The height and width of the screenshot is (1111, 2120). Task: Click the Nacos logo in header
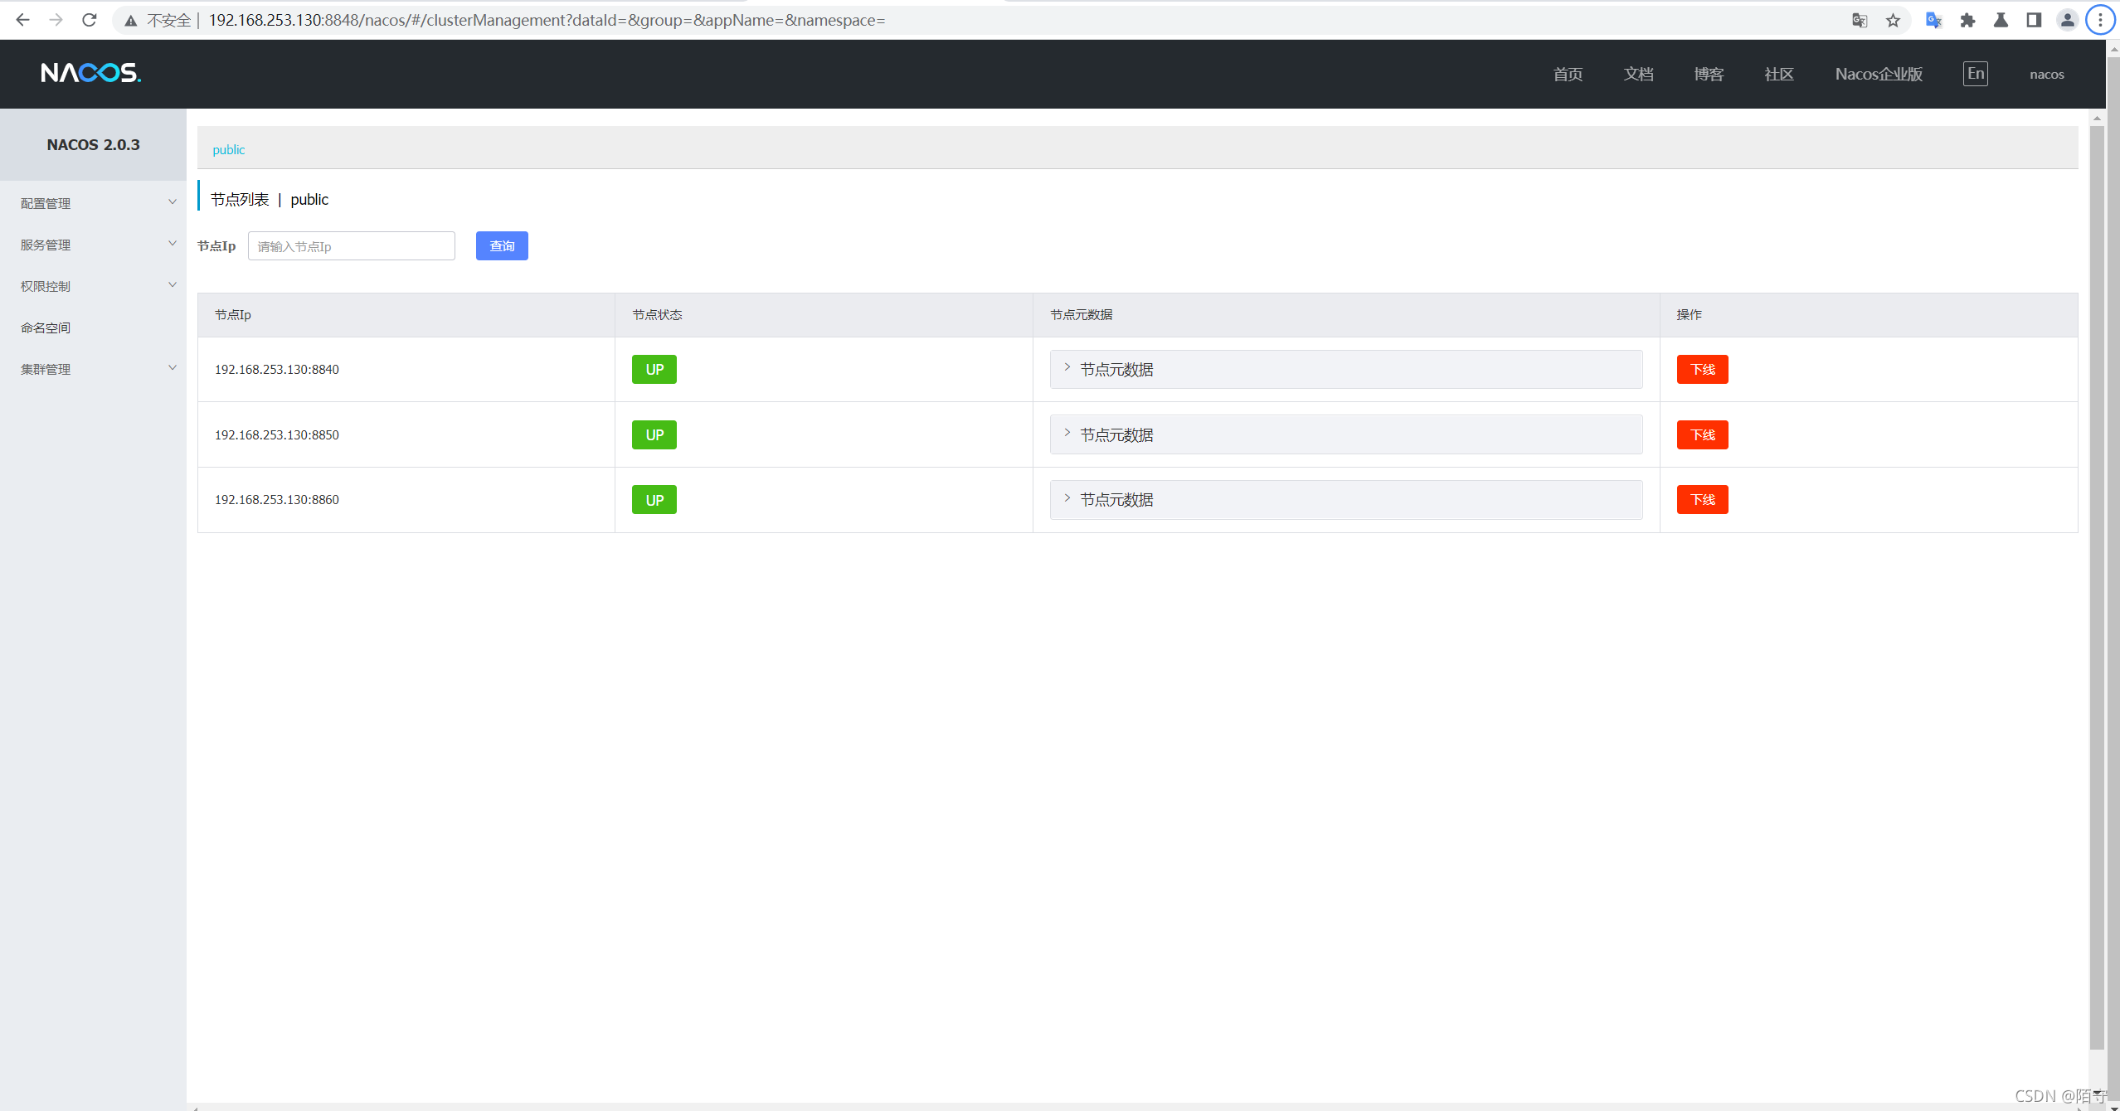pyautogui.click(x=90, y=73)
